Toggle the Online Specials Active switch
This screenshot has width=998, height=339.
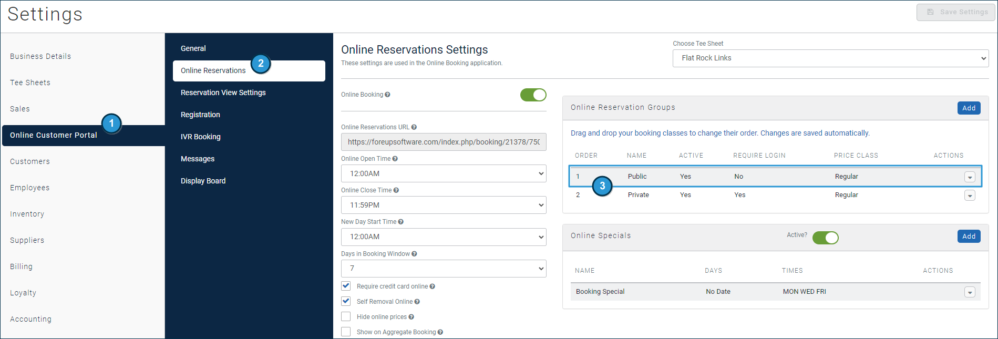click(x=826, y=238)
